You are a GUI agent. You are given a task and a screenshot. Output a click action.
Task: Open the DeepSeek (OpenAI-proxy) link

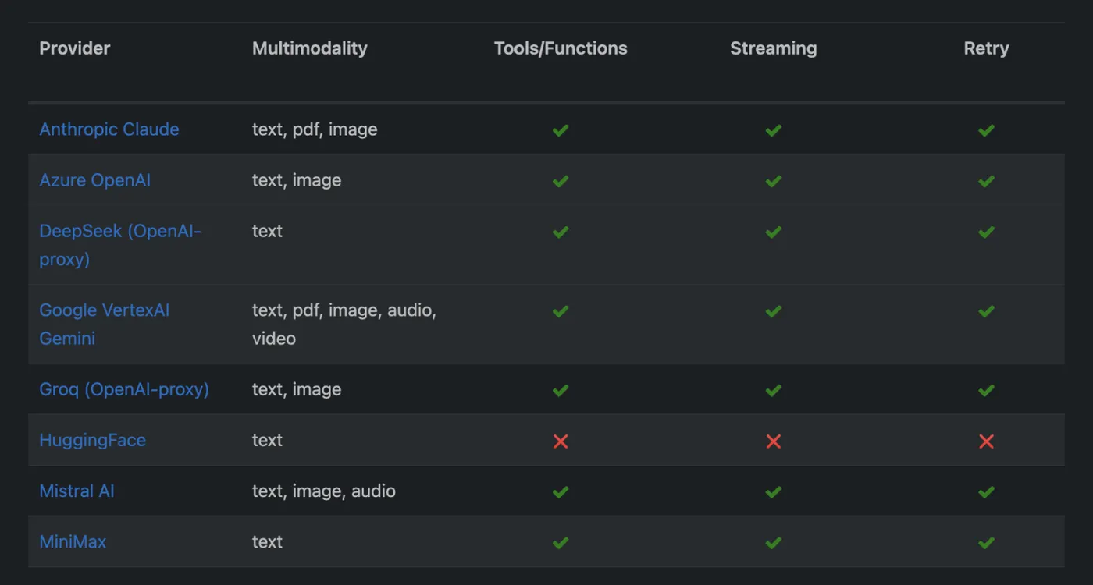click(120, 232)
